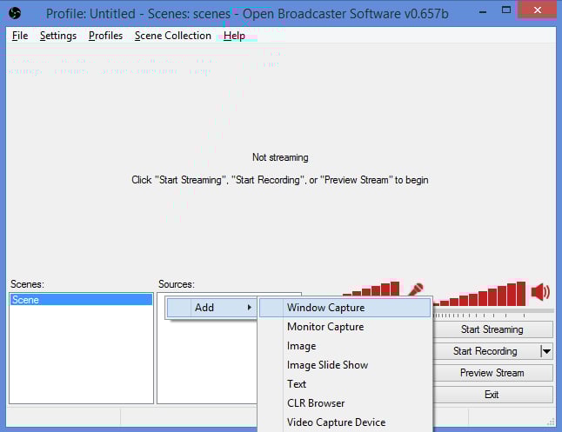Click the OBS logo icon in title bar
The width and height of the screenshot is (562, 432).
pos(15,14)
